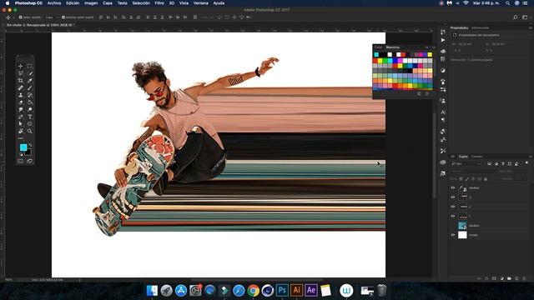Open workspace switcher in options bar
This screenshot has width=534, height=300.
[525, 17]
